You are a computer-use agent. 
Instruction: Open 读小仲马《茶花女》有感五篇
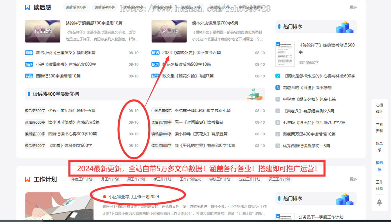tap(201, 134)
